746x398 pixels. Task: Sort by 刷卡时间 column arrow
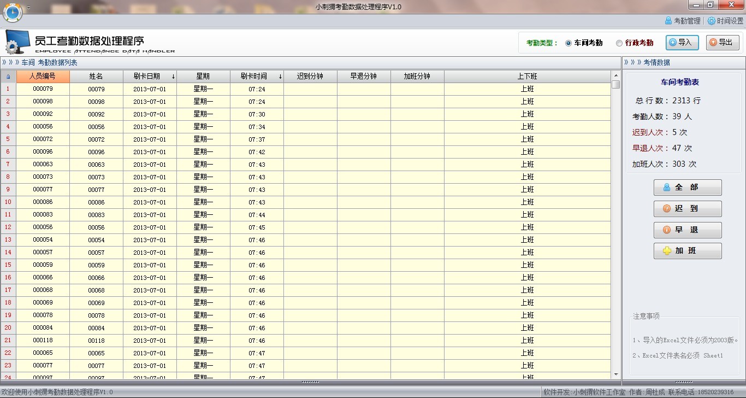point(280,77)
